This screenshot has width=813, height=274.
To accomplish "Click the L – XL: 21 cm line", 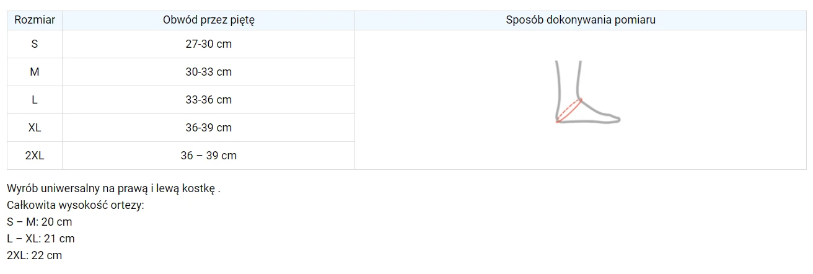I will [x=41, y=239].
